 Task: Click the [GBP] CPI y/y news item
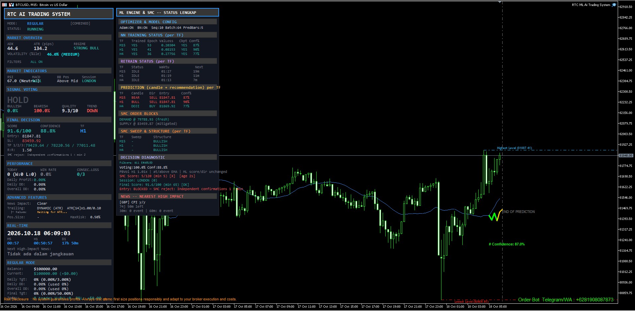(x=132, y=202)
